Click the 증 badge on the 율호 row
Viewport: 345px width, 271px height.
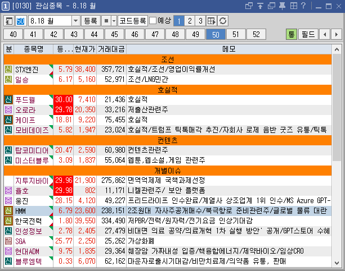pyautogui.click(x=8, y=190)
